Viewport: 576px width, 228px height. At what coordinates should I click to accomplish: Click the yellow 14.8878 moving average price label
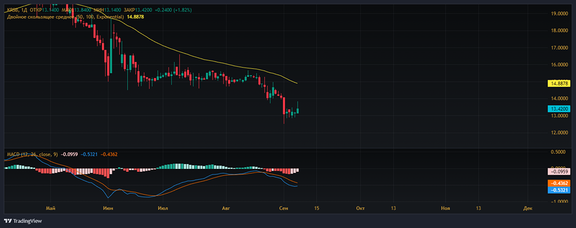point(559,84)
